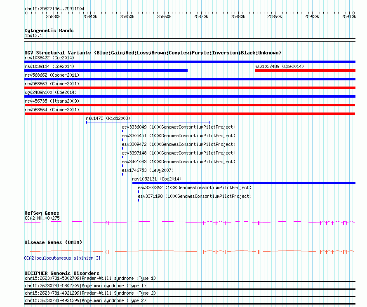Viewport: 367px width, 307px height.
Task: Click the 25910k ruler tick label
Action: [x=349, y=16]
